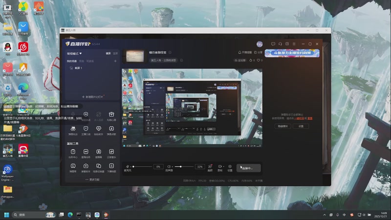Edit the stream title with pencil icon
Image resolution: width=391 pixels, height=220 pixels.
[170, 52]
